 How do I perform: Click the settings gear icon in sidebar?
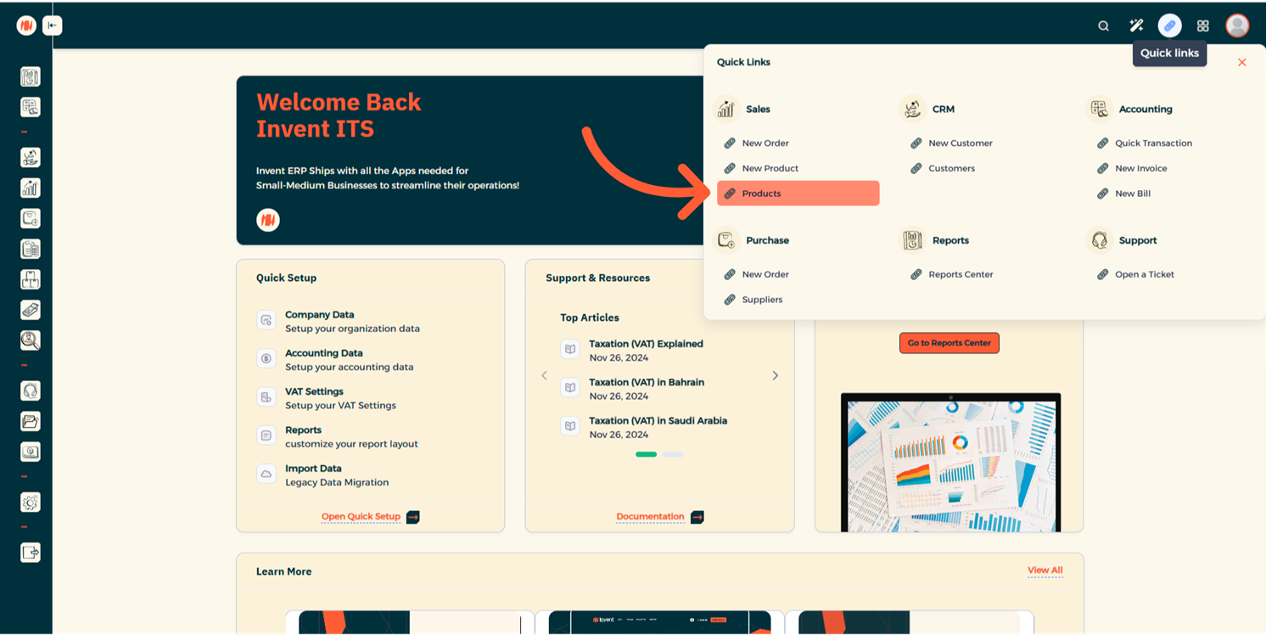click(x=31, y=503)
